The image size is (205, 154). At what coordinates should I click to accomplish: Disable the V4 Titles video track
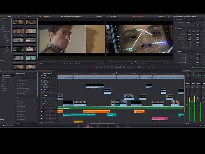pyautogui.click(x=47, y=87)
